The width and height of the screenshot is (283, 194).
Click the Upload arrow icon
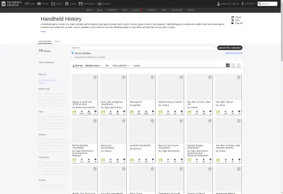242,4
